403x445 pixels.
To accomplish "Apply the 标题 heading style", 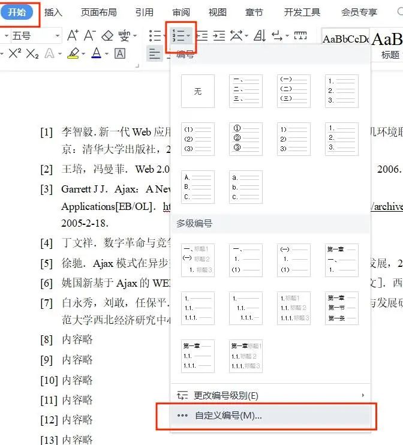I will 387,46.
